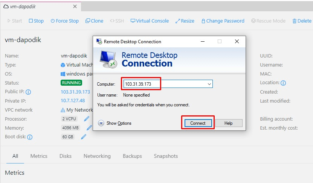Expand the Computer dropdown arrow
Image resolution: width=313 pixels, height=183 pixels.
pyautogui.click(x=209, y=84)
